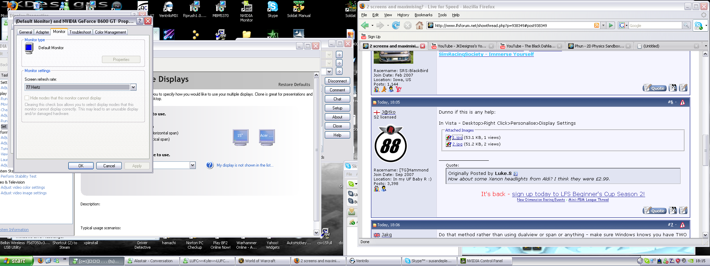The image size is (710, 266).
Task: Open the address bar history dropdown
Action: pyautogui.click(x=603, y=25)
